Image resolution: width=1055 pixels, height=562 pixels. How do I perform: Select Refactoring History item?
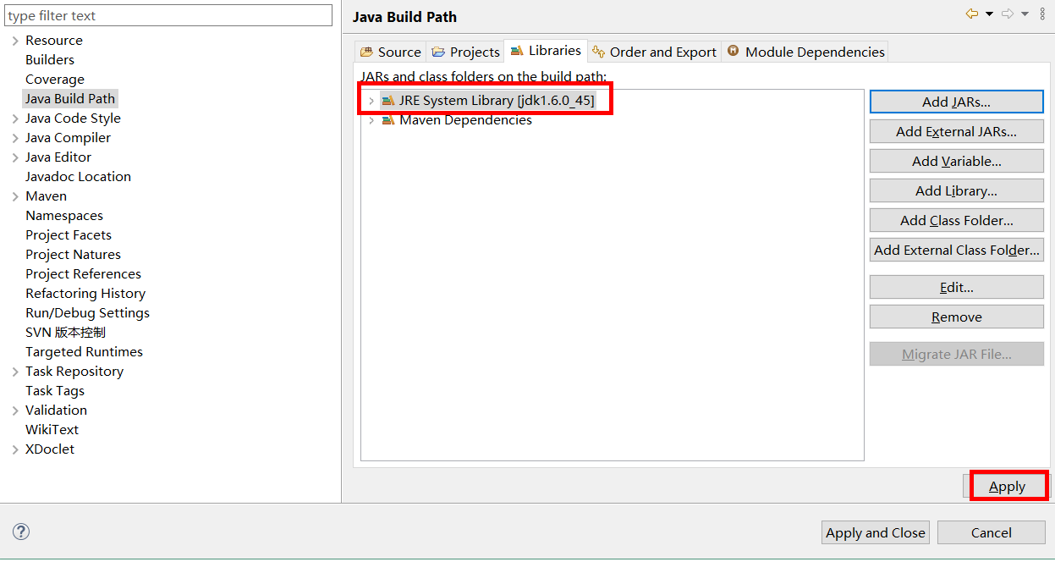85,294
